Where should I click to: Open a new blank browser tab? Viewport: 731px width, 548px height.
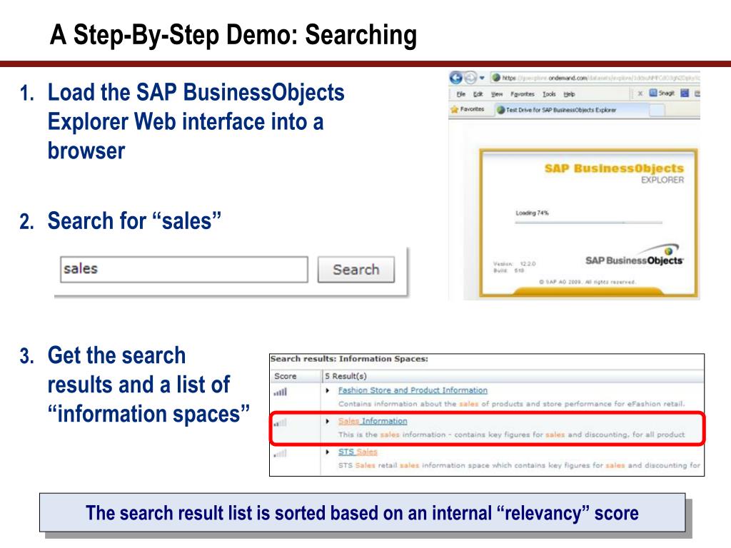(657, 110)
